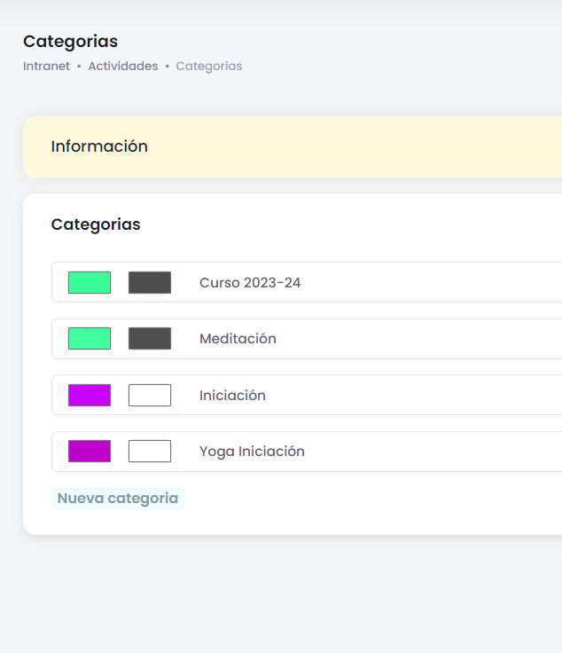
Task: Expand the Información panel
Action: 99,146
